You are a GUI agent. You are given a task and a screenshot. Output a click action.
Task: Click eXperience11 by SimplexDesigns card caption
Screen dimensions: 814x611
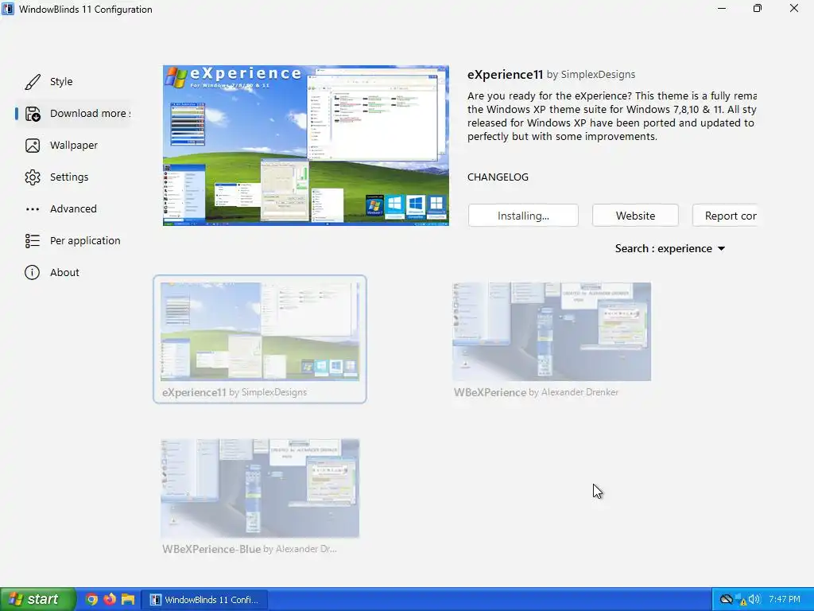click(235, 392)
